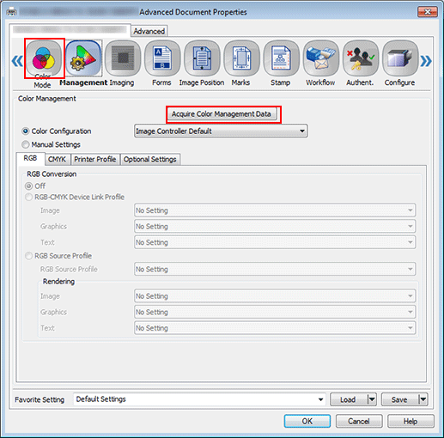The width and height of the screenshot is (444, 438).
Task: Switch to the RGB tab
Action: click(x=31, y=159)
